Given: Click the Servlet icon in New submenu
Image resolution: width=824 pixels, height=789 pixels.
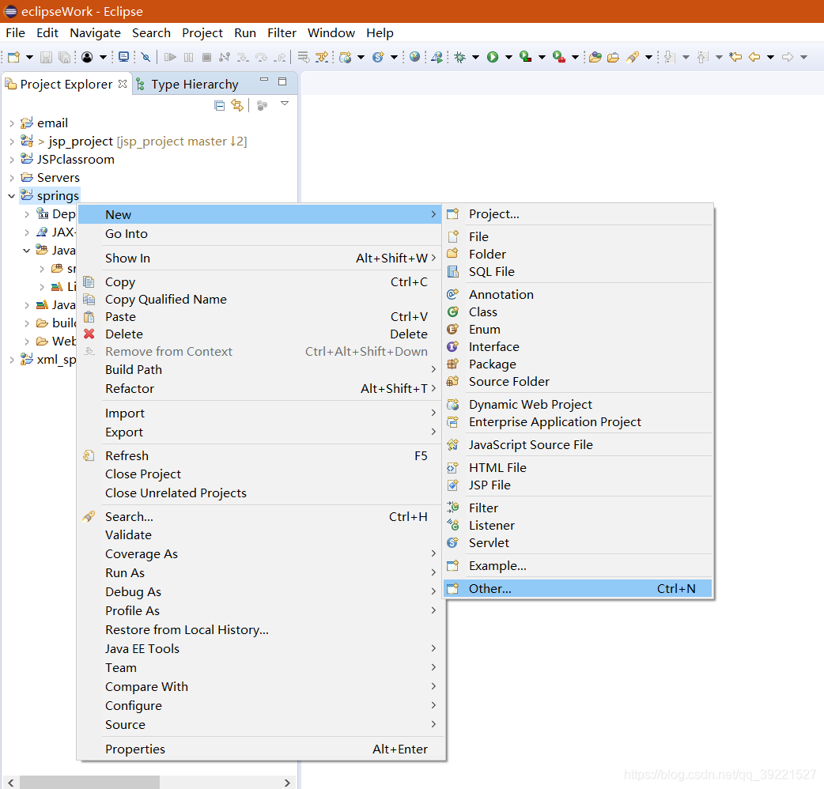Looking at the screenshot, I should (x=452, y=542).
